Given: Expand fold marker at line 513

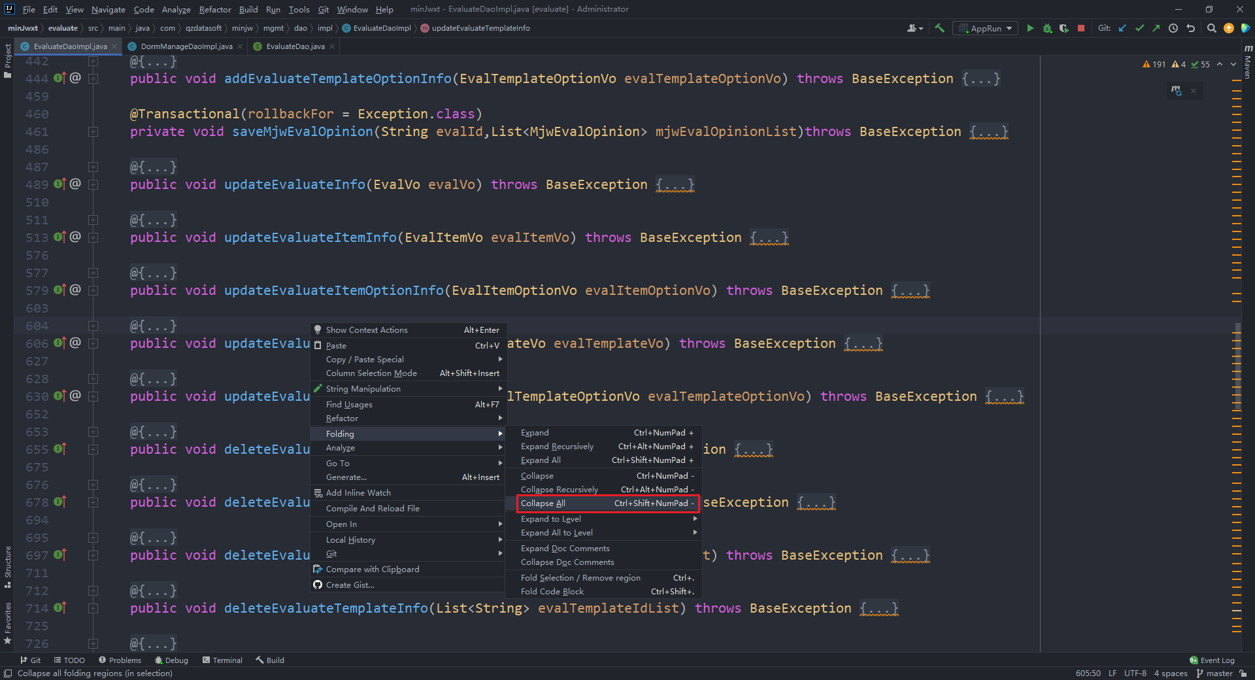Looking at the screenshot, I should pos(93,237).
